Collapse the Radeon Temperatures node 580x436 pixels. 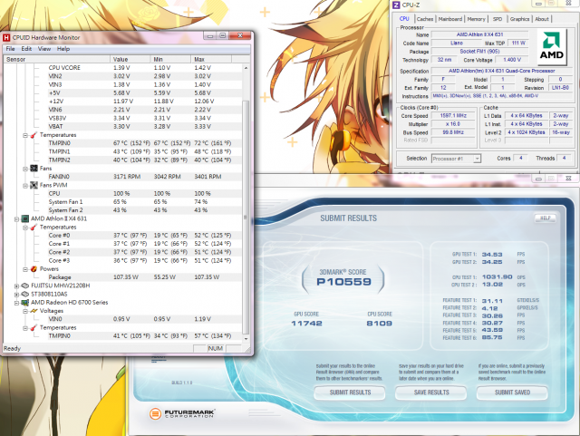click(x=25, y=328)
